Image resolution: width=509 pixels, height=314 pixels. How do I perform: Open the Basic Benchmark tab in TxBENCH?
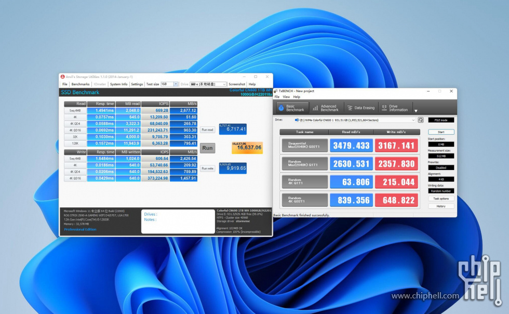click(x=291, y=108)
